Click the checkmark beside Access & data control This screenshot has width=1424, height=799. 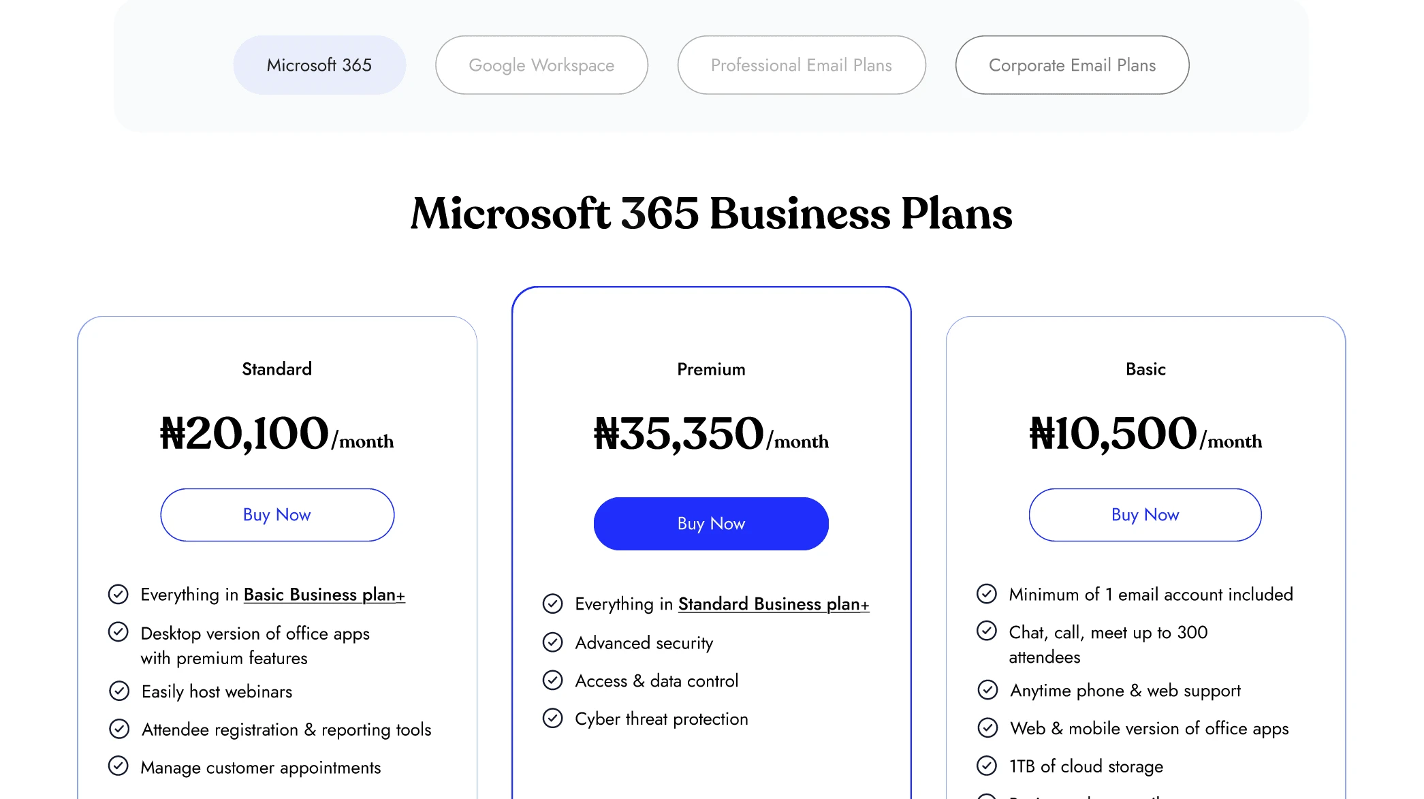coord(553,680)
